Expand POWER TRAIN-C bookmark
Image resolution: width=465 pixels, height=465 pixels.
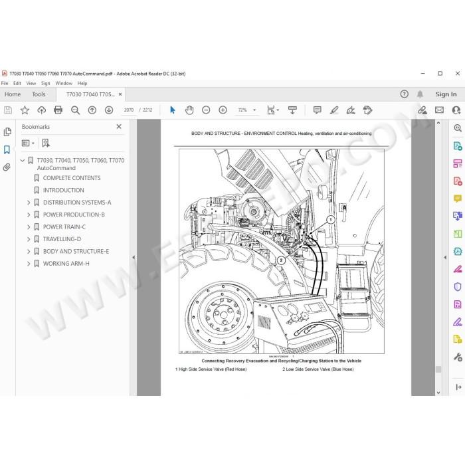pos(29,227)
